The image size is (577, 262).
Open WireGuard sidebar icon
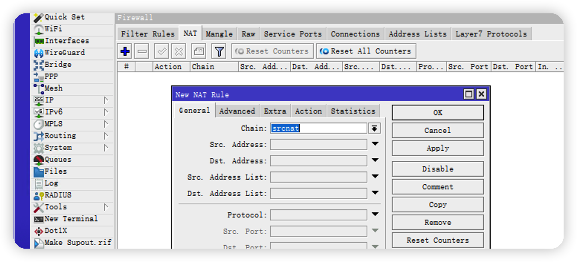[39, 53]
